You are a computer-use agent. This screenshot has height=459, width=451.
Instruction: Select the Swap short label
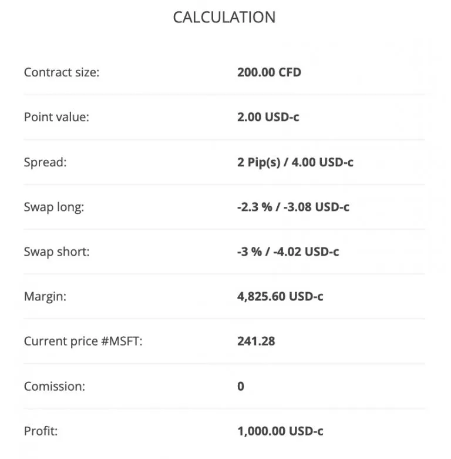(56, 252)
